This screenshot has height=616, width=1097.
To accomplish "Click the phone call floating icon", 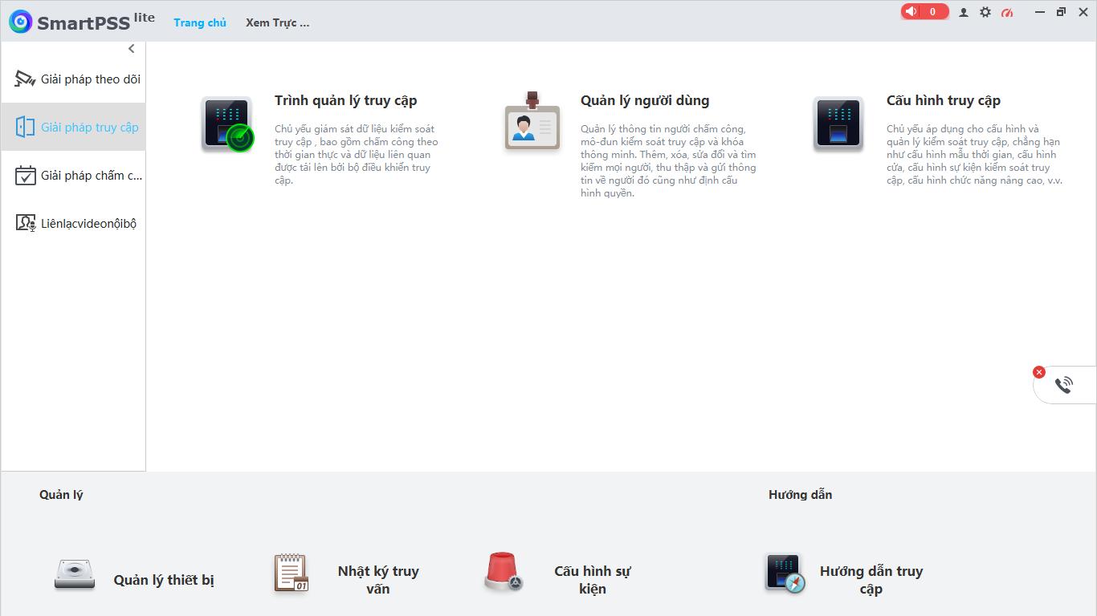I will tap(1064, 385).
